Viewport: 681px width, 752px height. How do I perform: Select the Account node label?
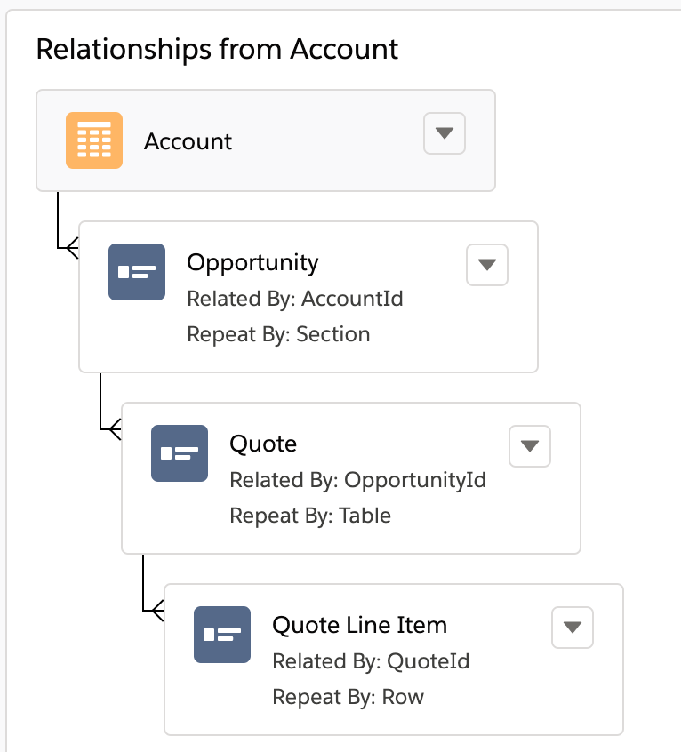click(188, 141)
